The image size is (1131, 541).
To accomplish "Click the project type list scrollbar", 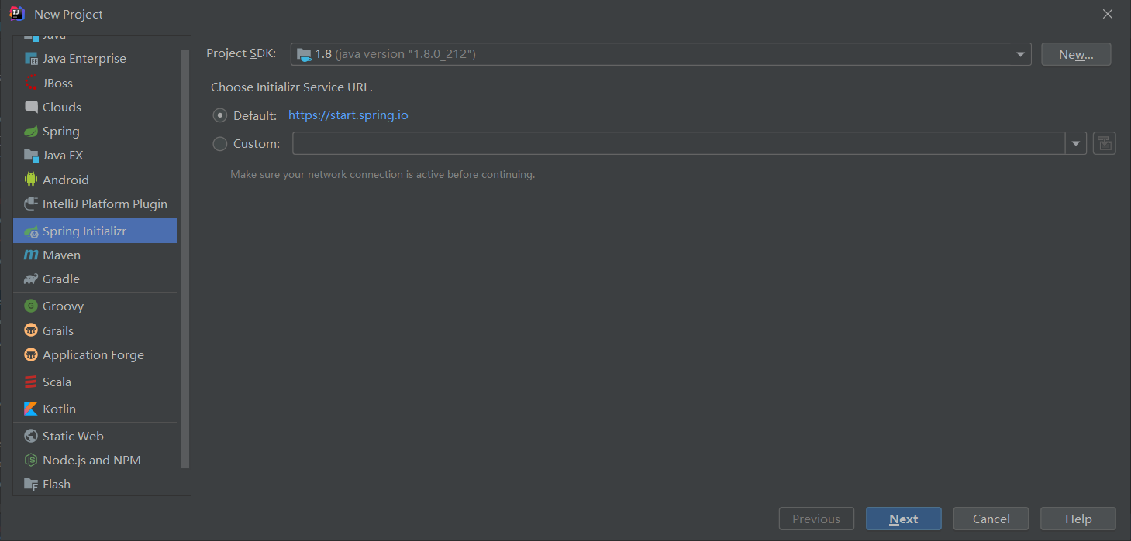I will click(185, 259).
